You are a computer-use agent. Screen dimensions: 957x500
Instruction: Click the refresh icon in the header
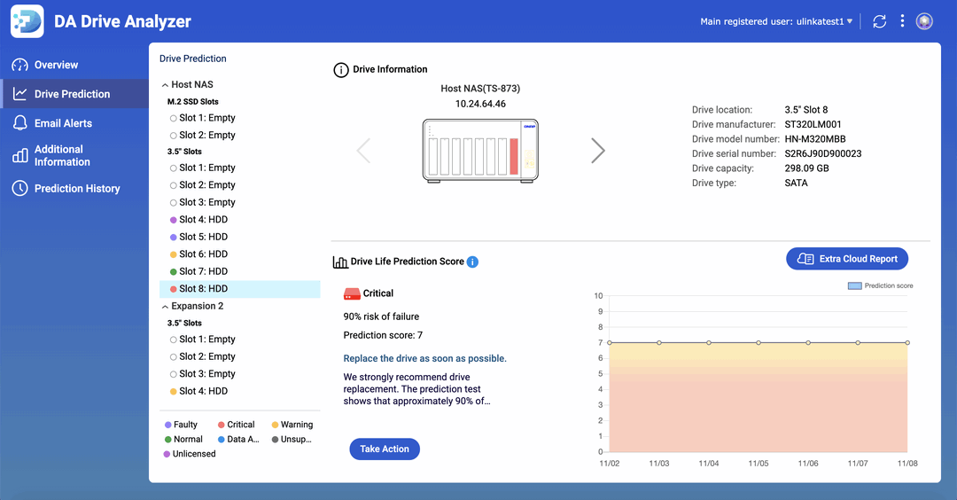pyautogui.click(x=879, y=21)
